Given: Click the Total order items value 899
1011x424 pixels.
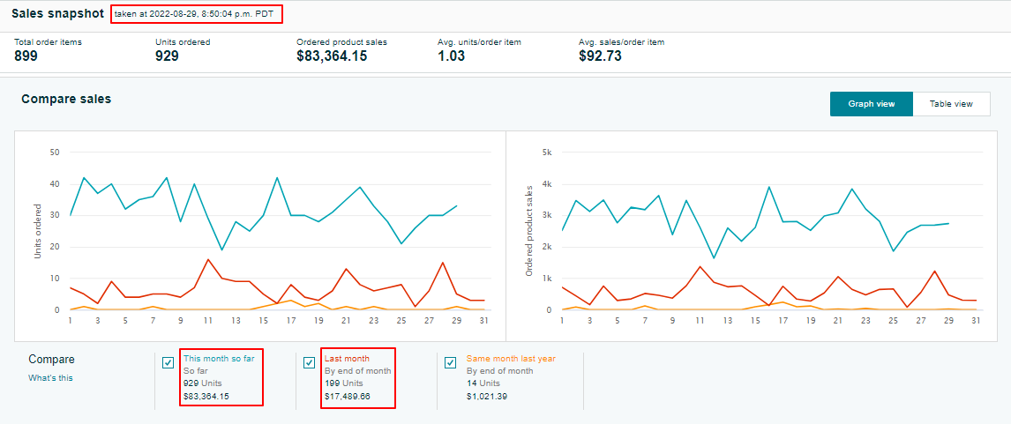Looking at the screenshot, I should point(26,56).
